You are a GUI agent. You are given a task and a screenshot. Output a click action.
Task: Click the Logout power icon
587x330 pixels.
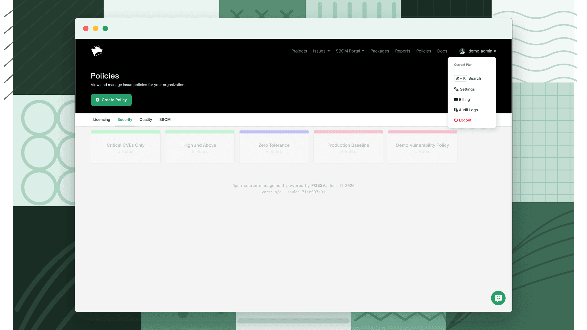pyautogui.click(x=456, y=120)
